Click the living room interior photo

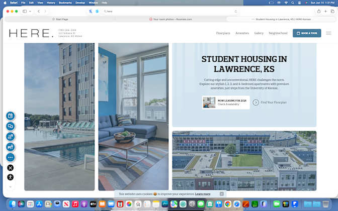pos(133,117)
